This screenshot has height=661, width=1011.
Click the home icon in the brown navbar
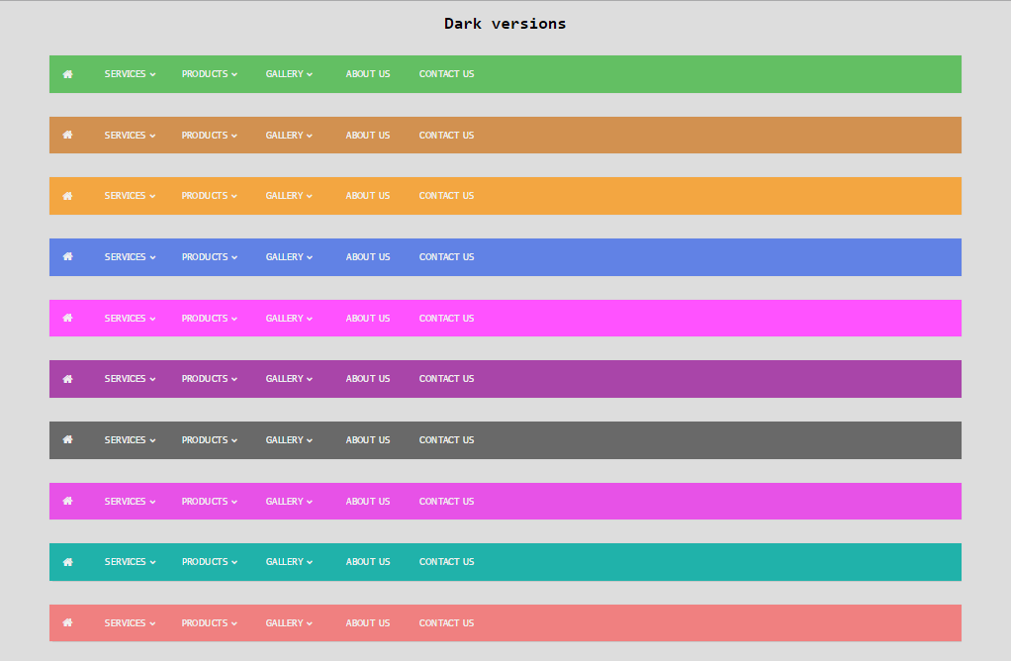(x=67, y=135)
